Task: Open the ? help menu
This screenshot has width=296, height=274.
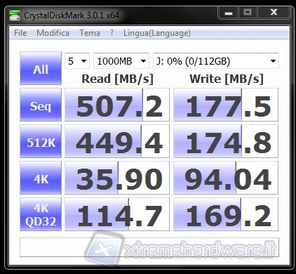Action: coord(112,33)
